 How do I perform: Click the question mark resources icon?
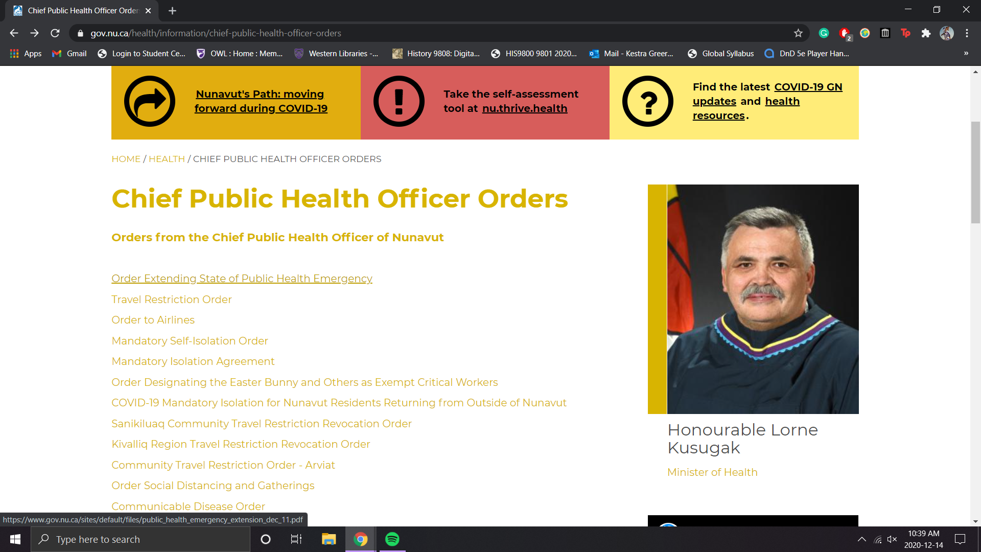pyautogui.click(x=647, y=101)
